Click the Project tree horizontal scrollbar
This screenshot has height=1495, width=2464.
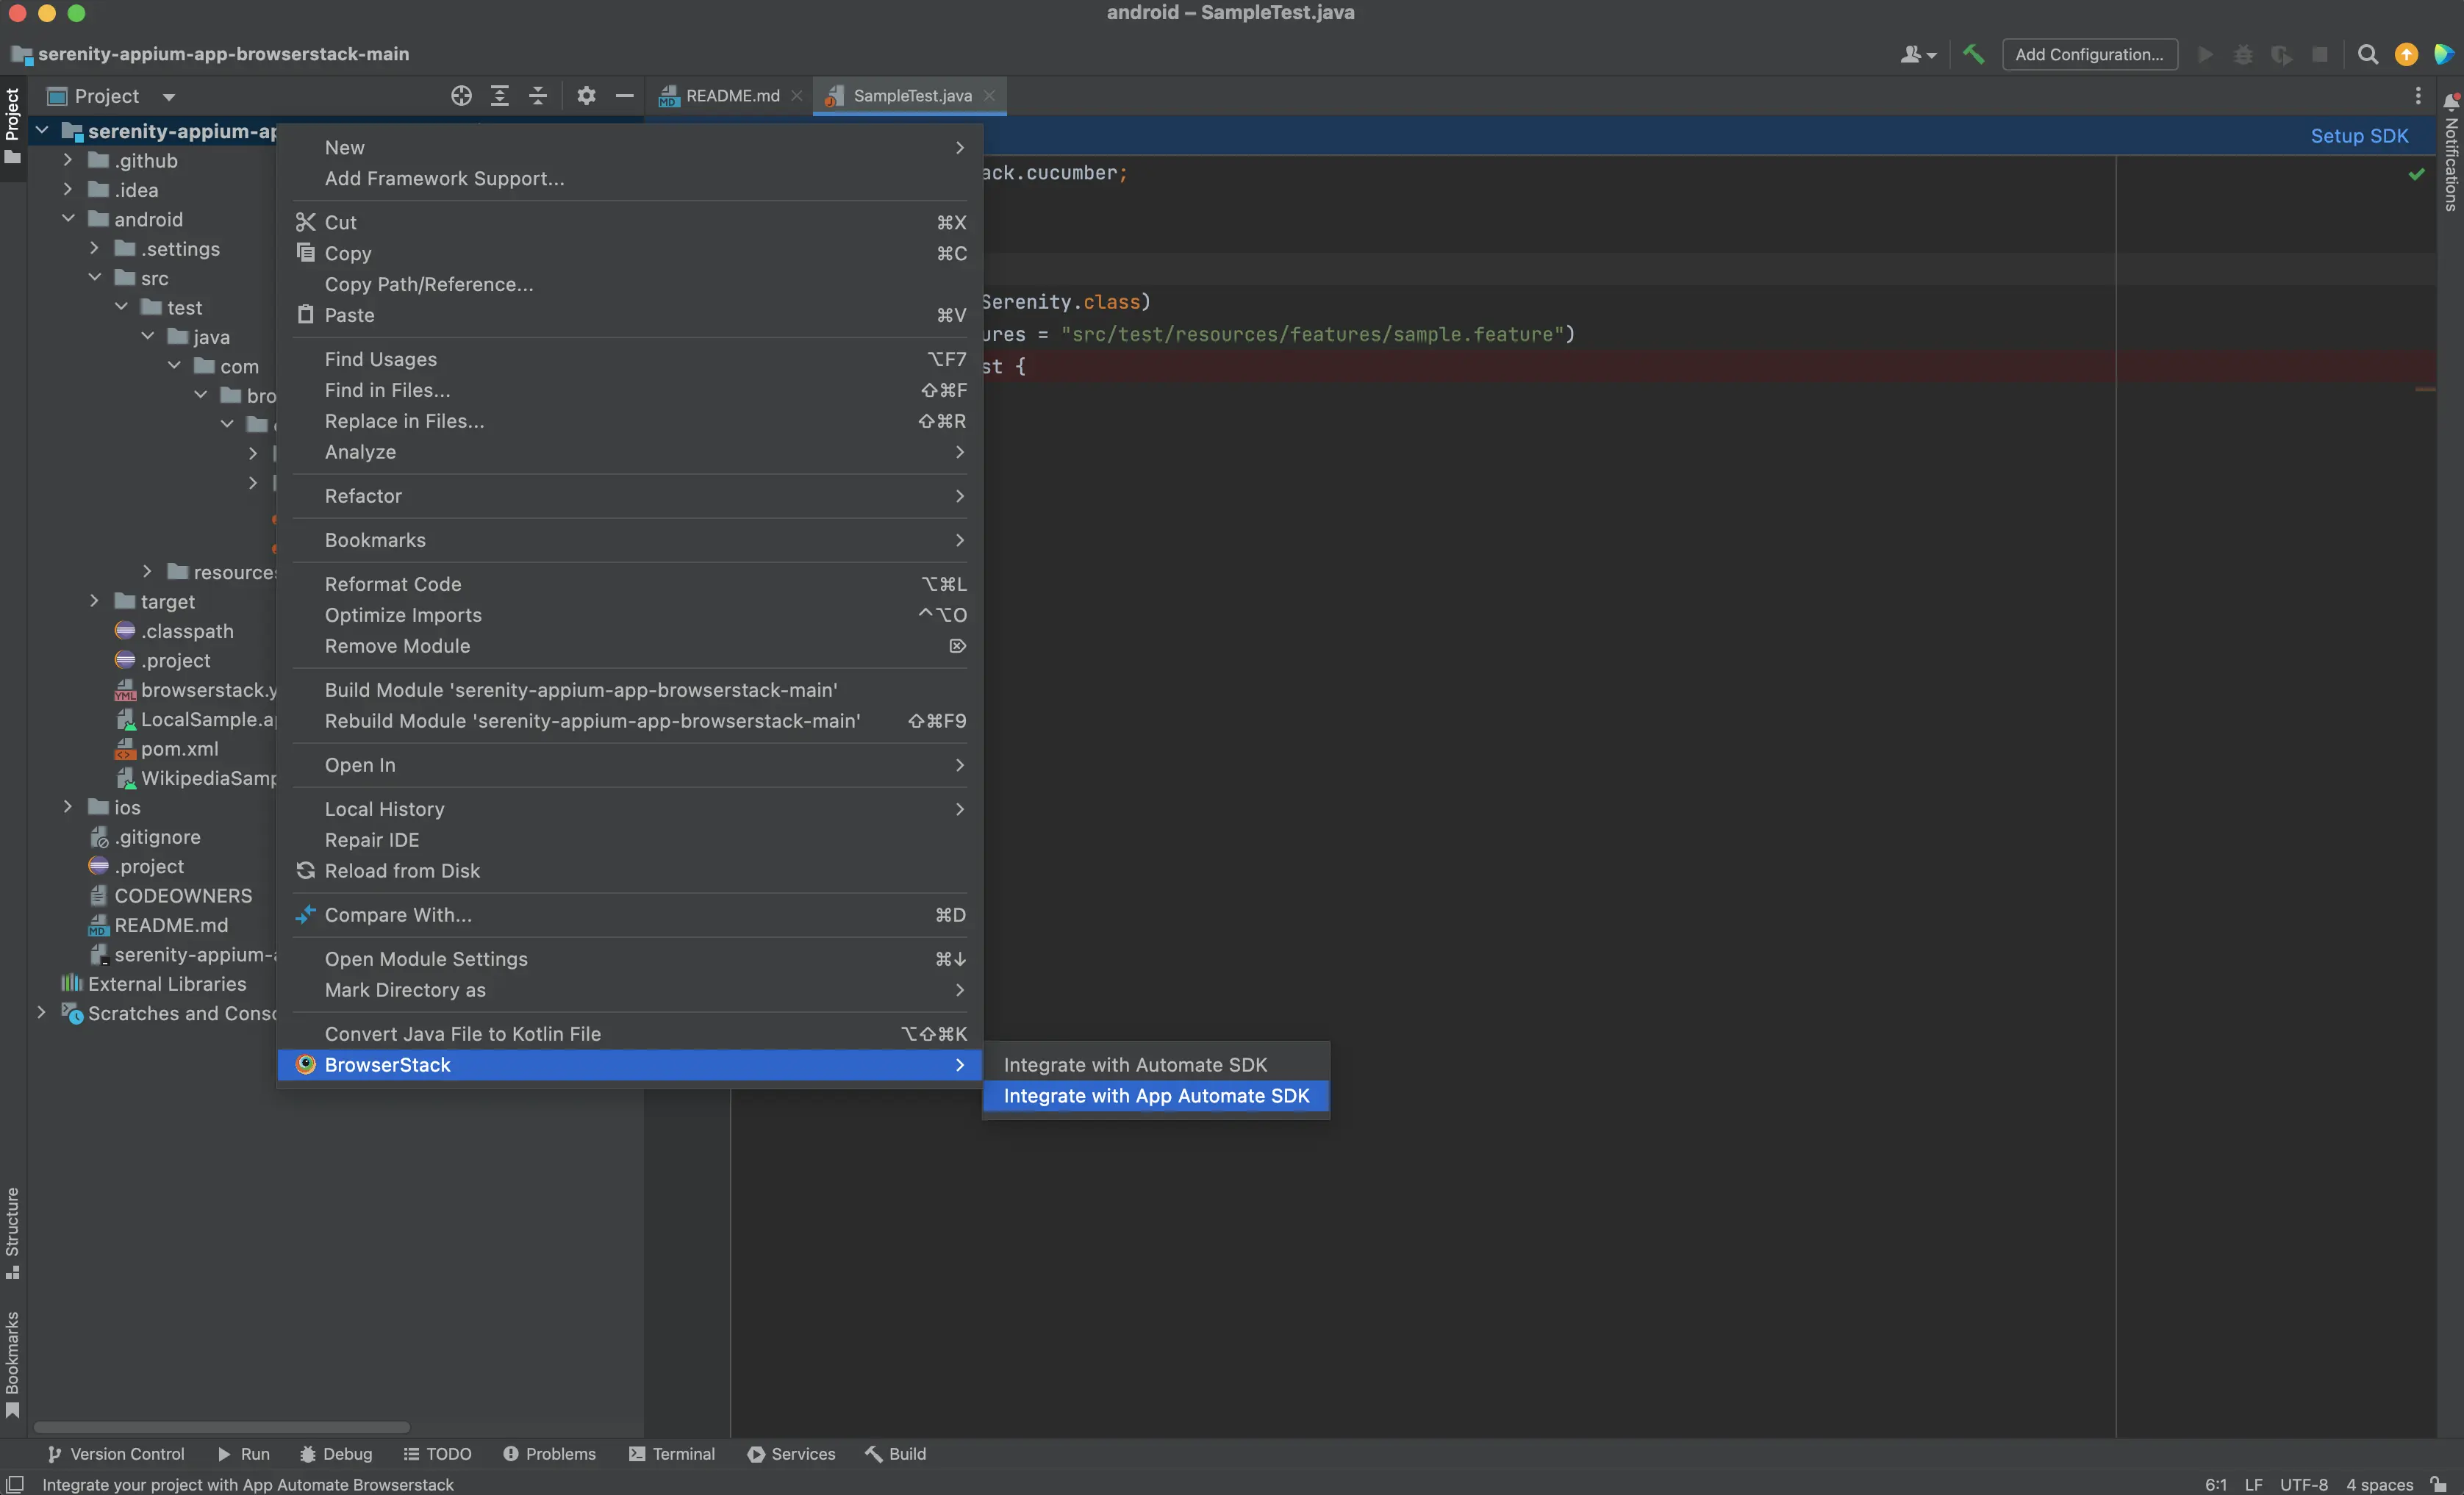(222, 1426)
